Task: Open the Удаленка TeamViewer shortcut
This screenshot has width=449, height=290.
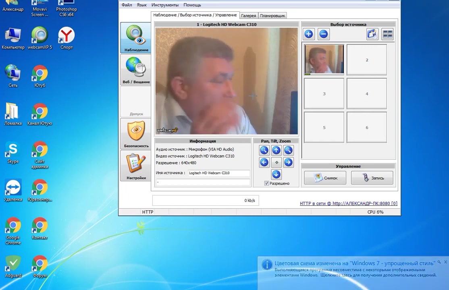Action: (13, 191)
